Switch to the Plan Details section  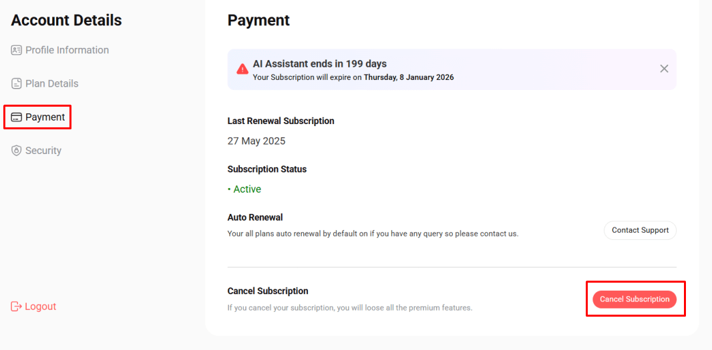tap(45, 83)
